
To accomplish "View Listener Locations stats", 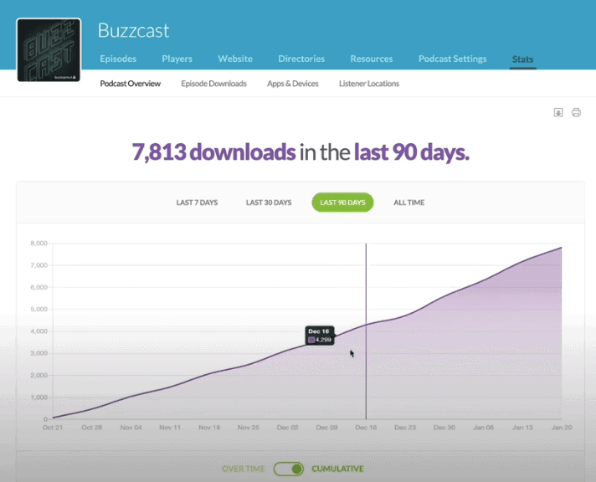I will 369,84.
